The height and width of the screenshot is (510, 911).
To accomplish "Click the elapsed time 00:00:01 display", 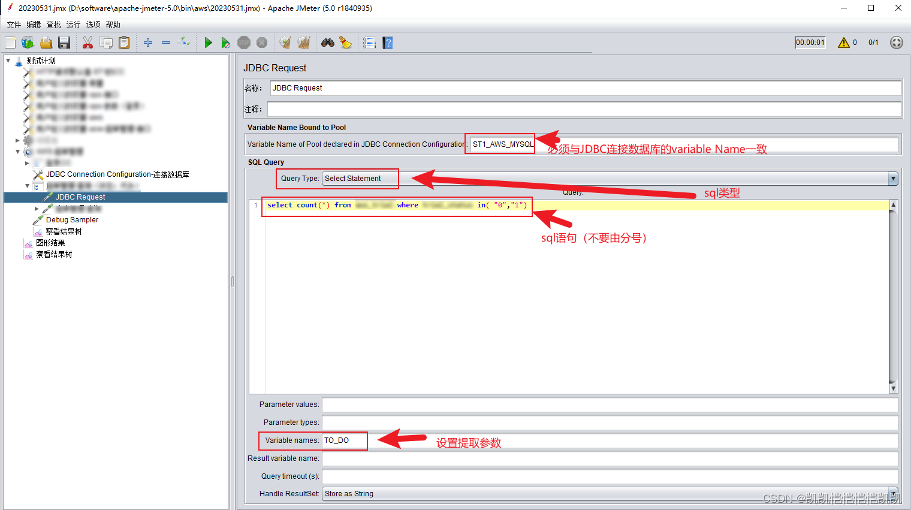I will coord(810,43).
